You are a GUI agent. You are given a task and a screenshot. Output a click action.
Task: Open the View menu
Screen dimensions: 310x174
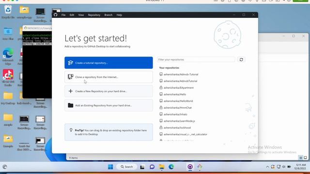(x=81, y=15)
